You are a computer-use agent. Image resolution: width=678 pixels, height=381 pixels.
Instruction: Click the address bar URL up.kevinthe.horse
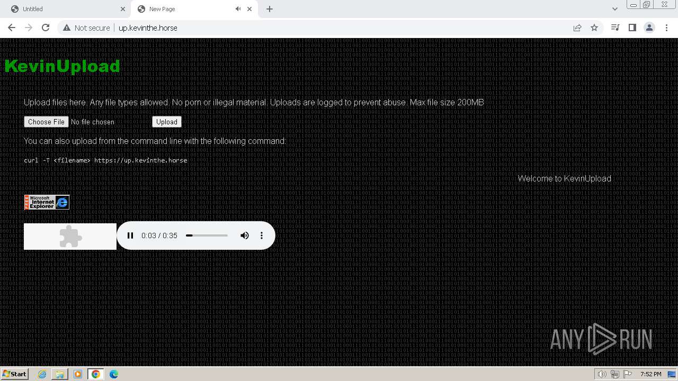point(148,28)
